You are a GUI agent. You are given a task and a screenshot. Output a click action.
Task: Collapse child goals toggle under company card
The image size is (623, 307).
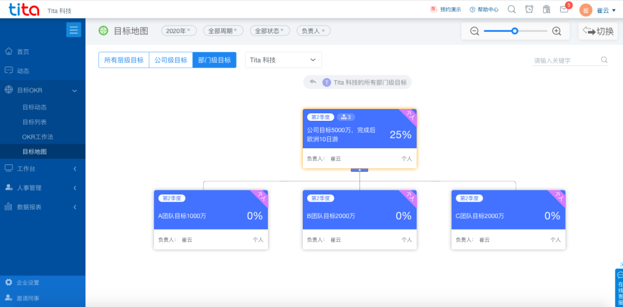pos(359,170)
